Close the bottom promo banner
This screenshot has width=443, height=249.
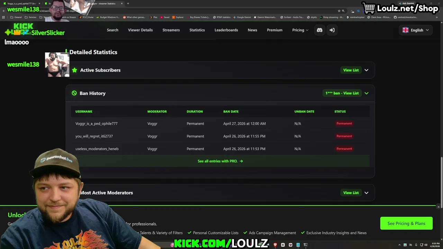439,207
